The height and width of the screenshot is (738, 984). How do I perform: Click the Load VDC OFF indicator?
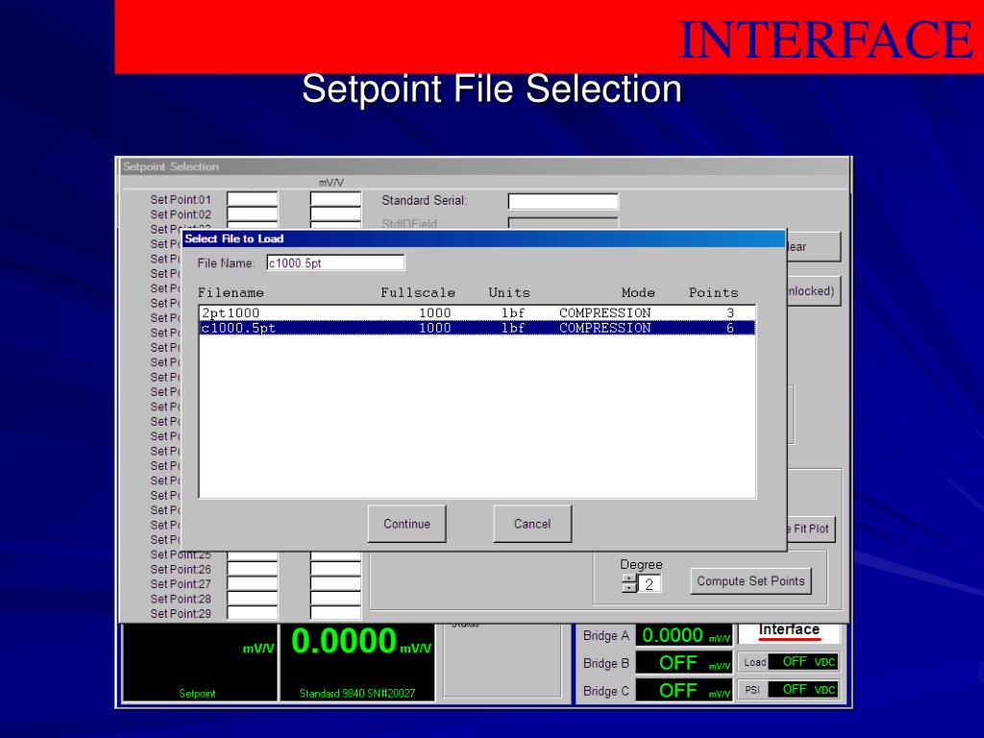click(x=803, y=662)
